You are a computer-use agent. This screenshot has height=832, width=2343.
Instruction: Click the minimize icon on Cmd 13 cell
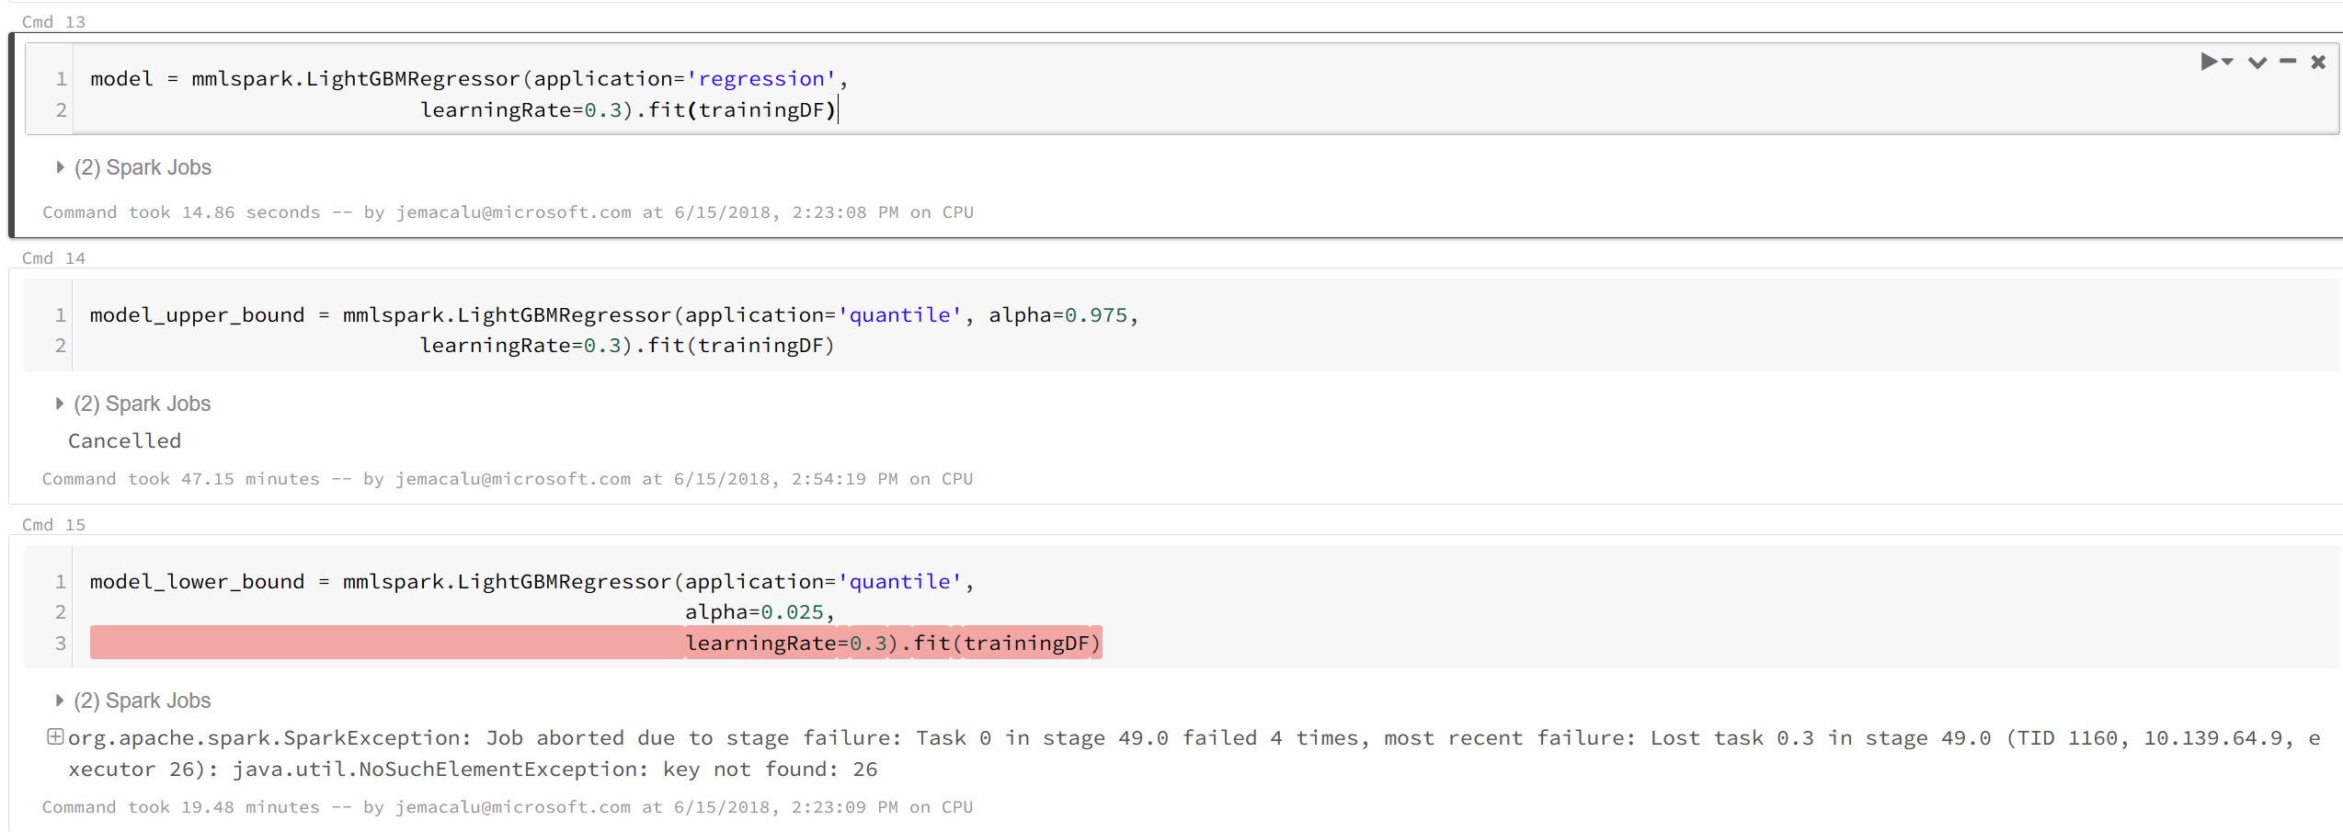[x=2289, y=63]
